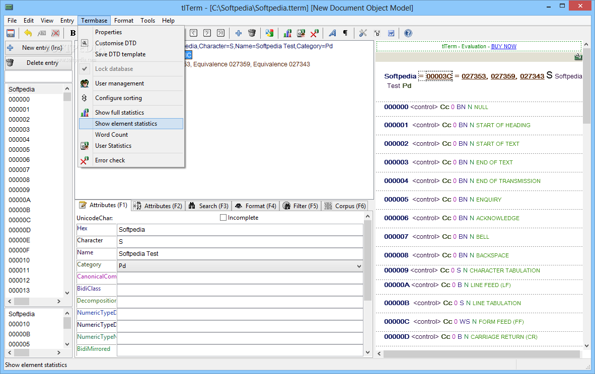Select entry 000007 in the entry list
595x374 pixels.
19,170
